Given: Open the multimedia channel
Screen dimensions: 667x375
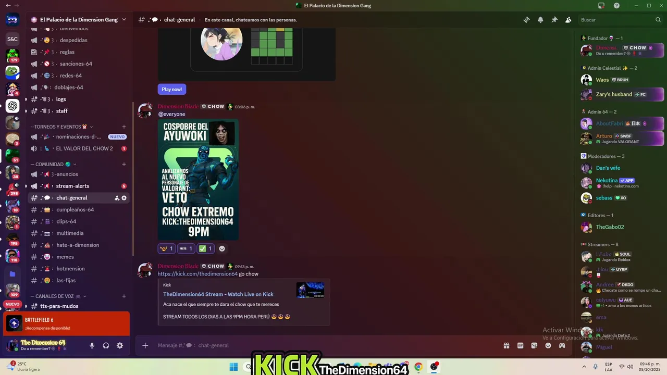Looking at the screenshot, I should pos(79,233).
